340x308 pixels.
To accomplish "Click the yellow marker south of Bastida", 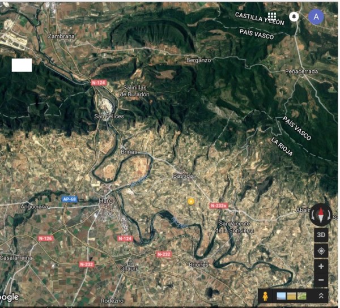I will (x=191, y=201).
